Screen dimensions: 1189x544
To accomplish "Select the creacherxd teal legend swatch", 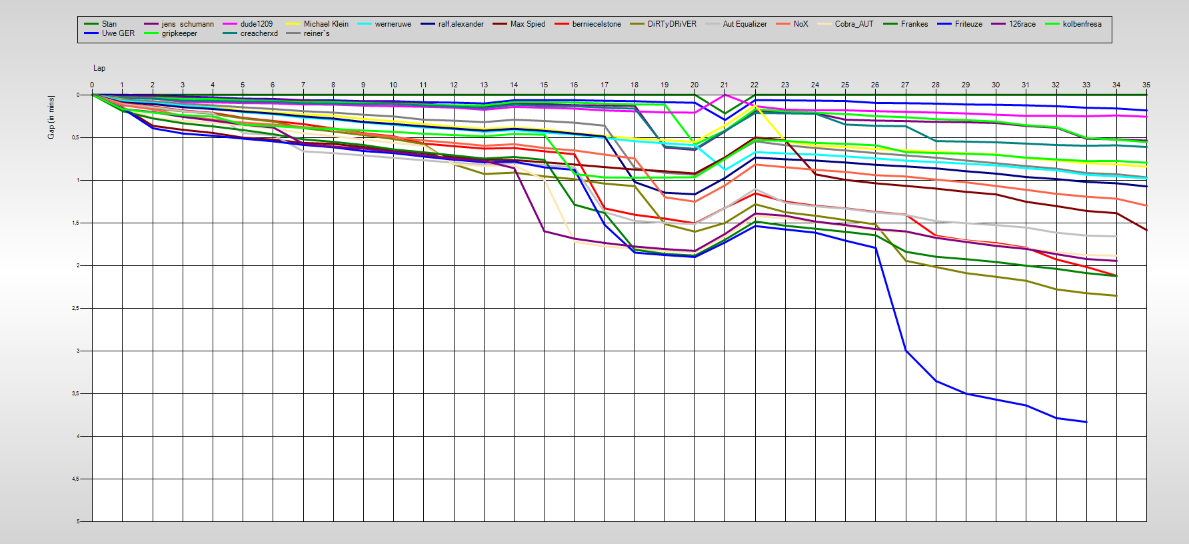I will tap(230, 33).
